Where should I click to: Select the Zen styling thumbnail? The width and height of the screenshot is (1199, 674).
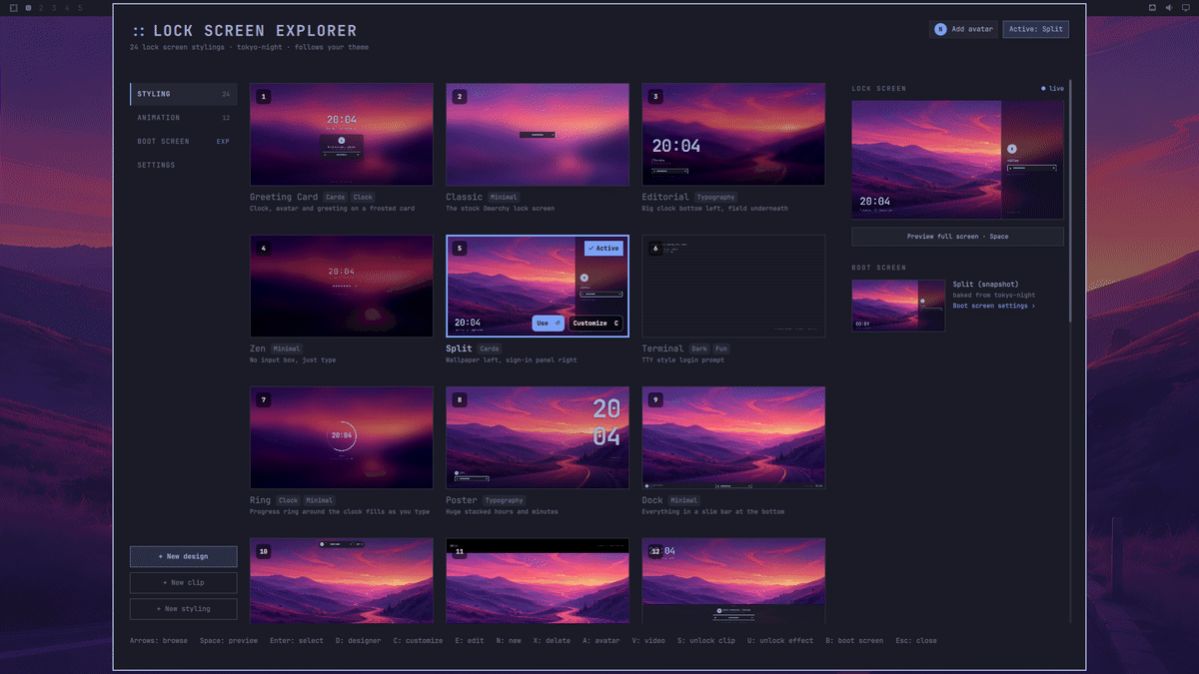click(x=342, y=286)
